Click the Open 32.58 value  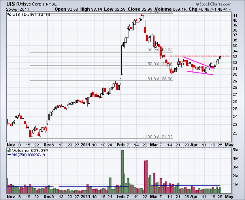66,9
